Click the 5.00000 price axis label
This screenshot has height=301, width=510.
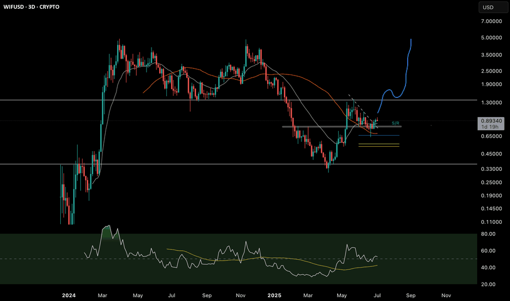pyautogui.click(x=491, y=38)
